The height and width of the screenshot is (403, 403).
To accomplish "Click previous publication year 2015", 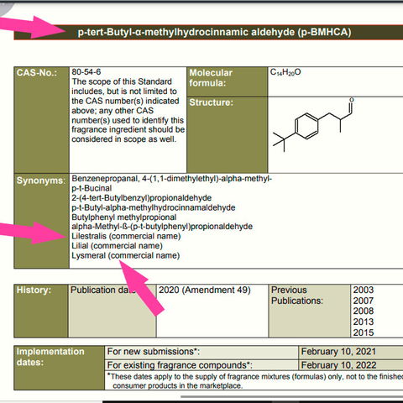I will [x=364, y=332].
